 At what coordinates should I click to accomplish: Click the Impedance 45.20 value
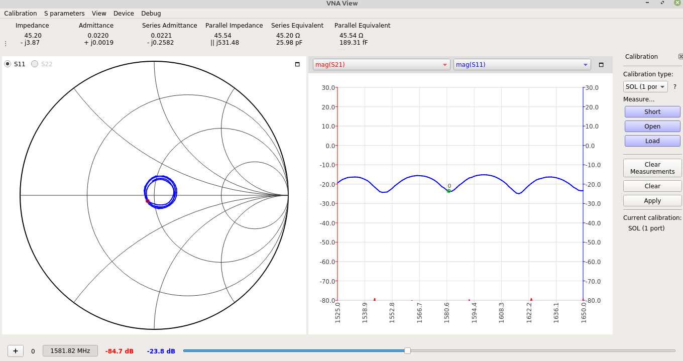[x=33, y=36]
